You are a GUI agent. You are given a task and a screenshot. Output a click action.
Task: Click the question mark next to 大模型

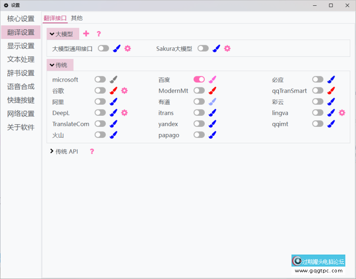point(99,34)
